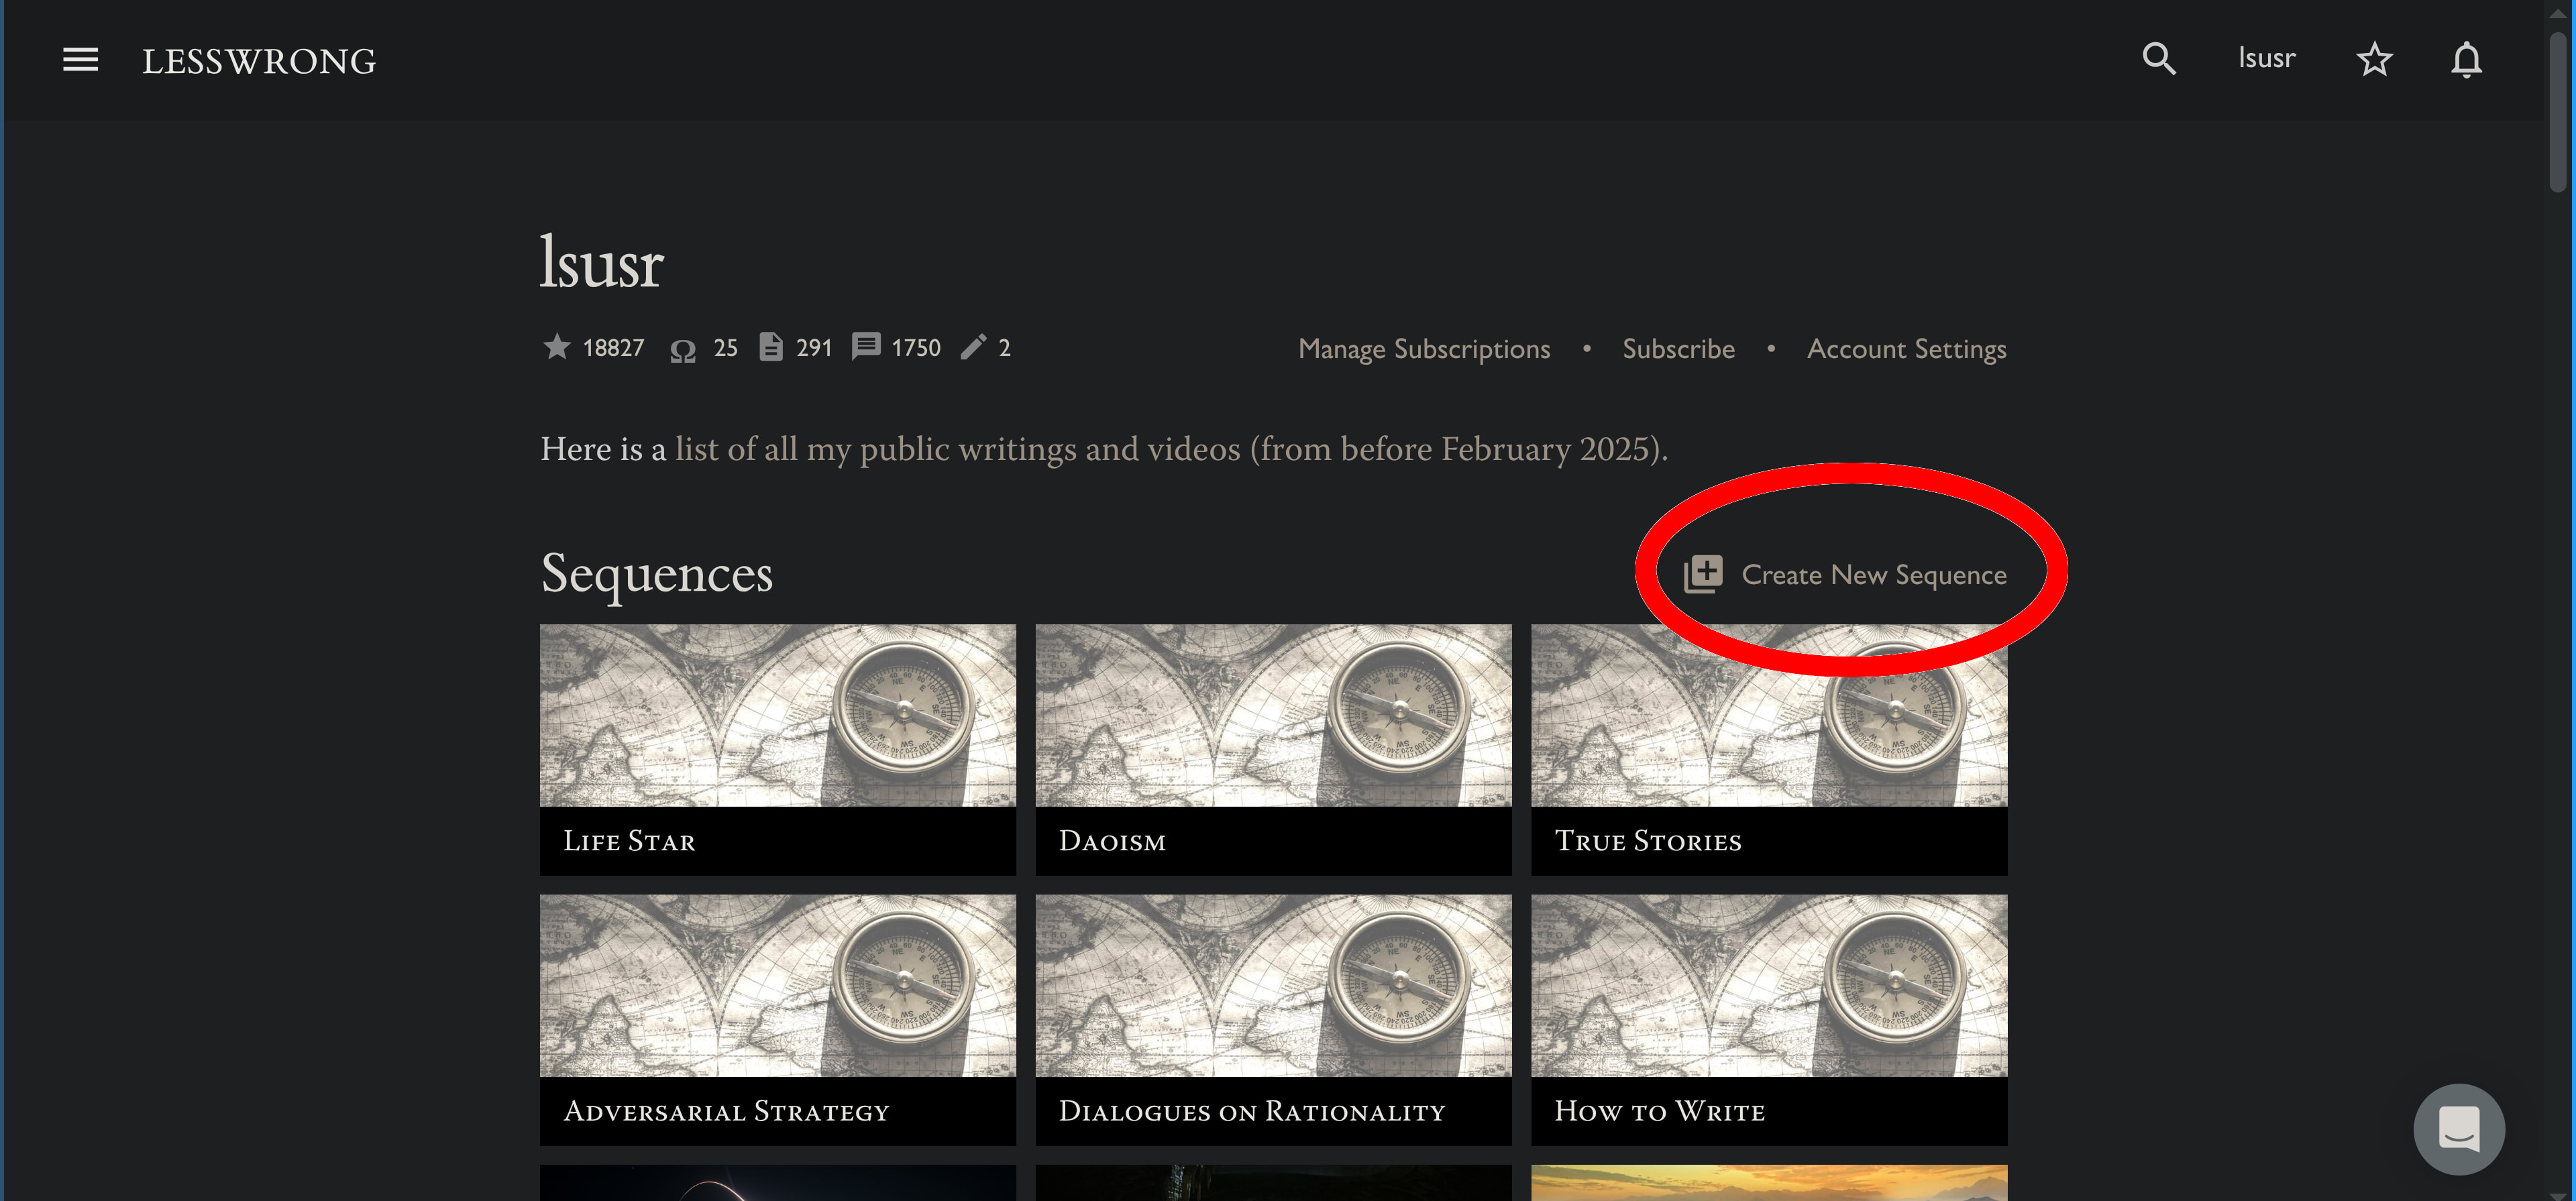
Task: Open Manage Subscriptions
Action: click(x=1424, y=349)
